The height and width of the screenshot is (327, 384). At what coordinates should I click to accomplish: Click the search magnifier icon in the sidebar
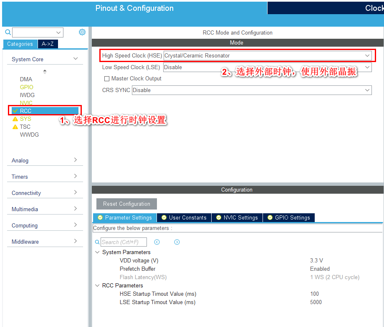point(8,32)
